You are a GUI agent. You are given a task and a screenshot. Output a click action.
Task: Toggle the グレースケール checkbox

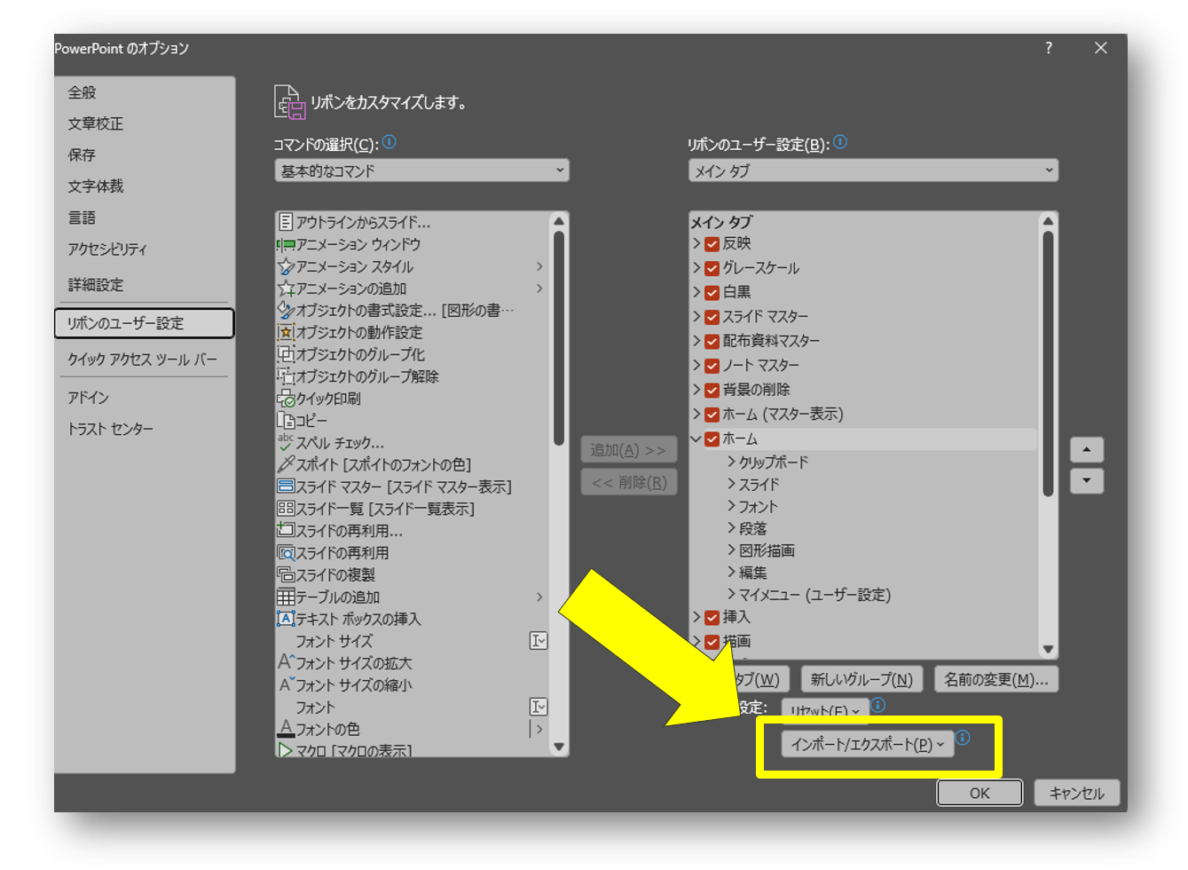click(712, 268)
